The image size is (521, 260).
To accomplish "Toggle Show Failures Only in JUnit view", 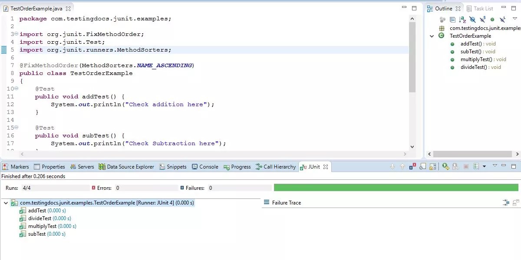I will point(412,166).
